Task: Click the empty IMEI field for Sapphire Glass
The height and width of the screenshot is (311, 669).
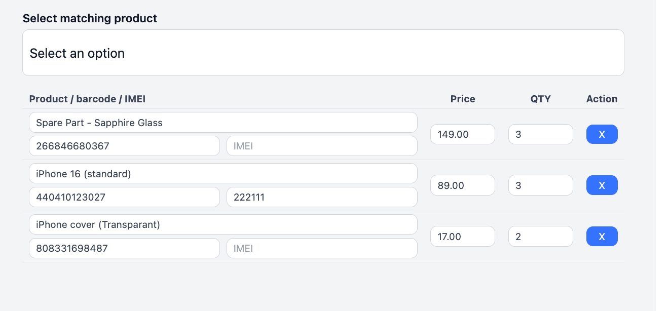Action: click(x=322, y=146)
